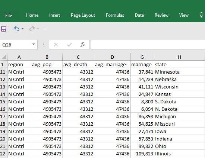The image size is (205, 158).
Task: Open the Redo history dropdown arrow
Action: click(38, 29)
